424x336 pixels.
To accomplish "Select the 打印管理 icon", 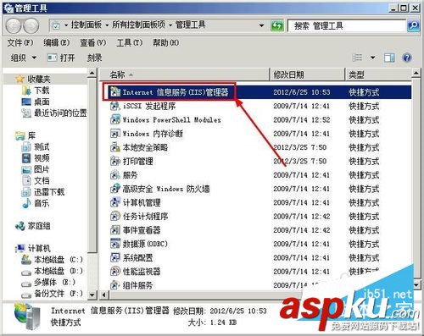I will (x=115, y=161).
